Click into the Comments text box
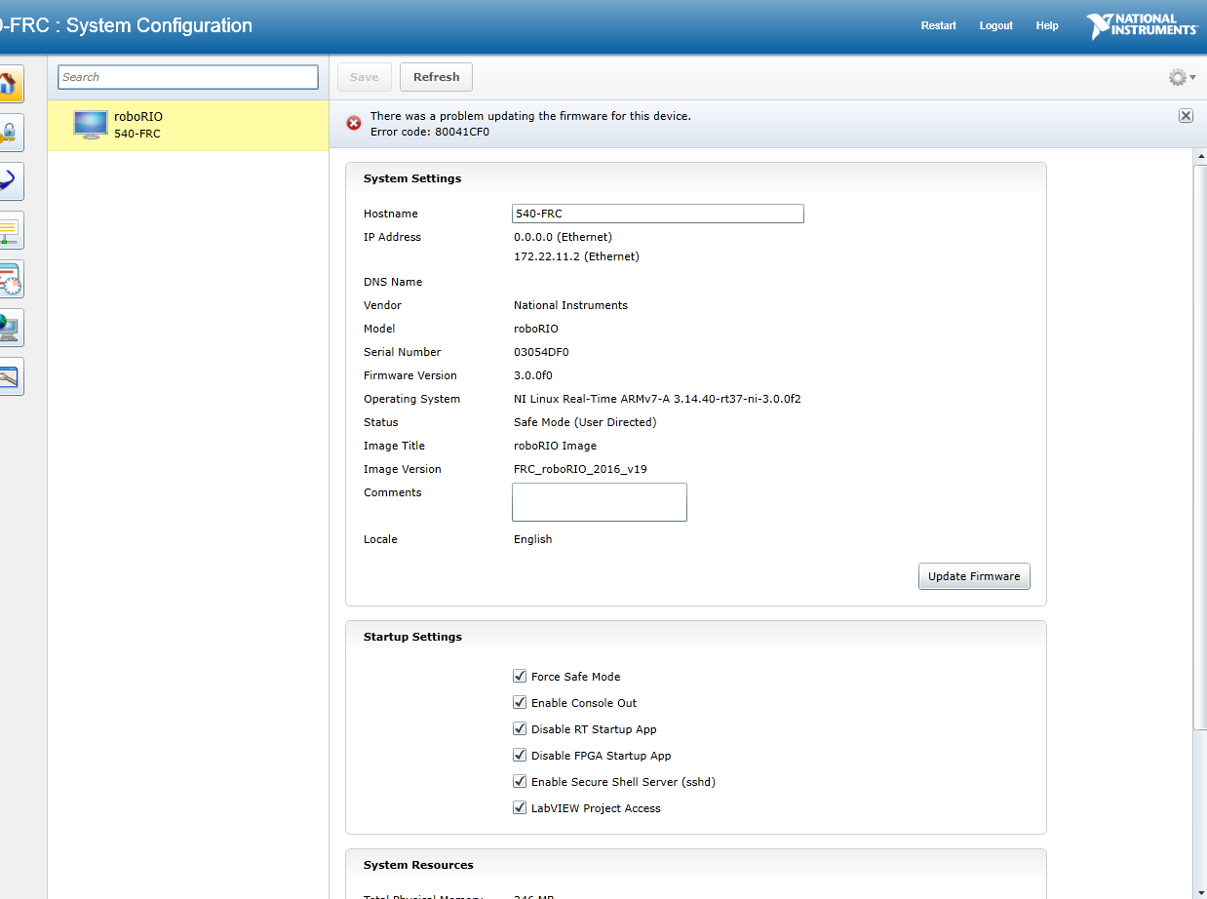Viewport: 1207px width, 899px height. 600,502
